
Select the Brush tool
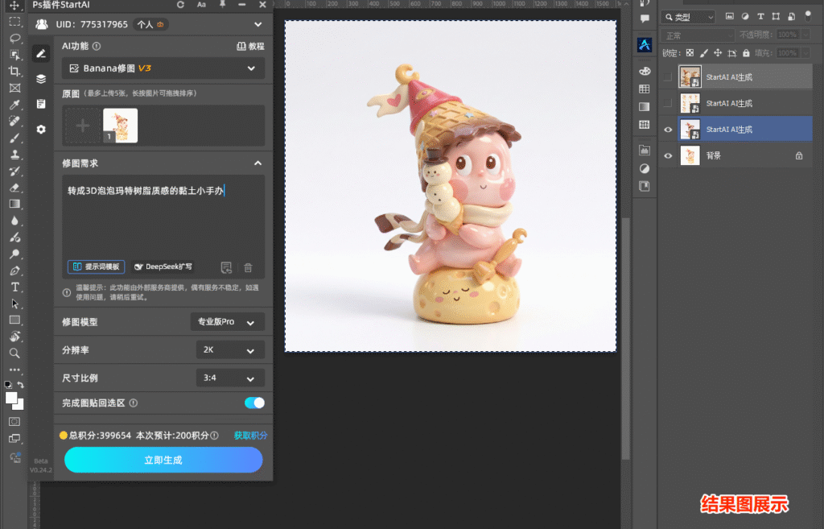click(14, 138)
